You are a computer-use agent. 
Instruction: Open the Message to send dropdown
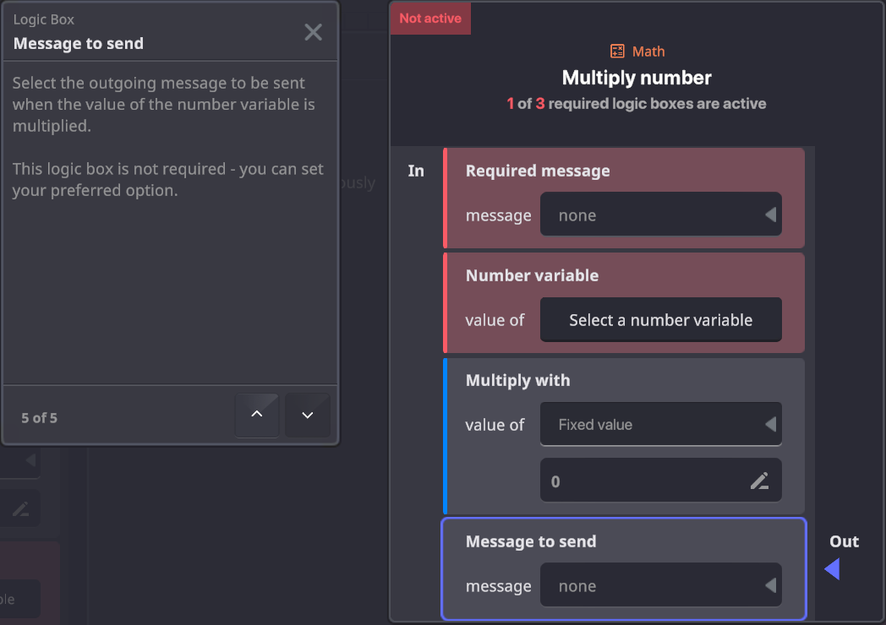pyautogui.click(x=660, y=586)
